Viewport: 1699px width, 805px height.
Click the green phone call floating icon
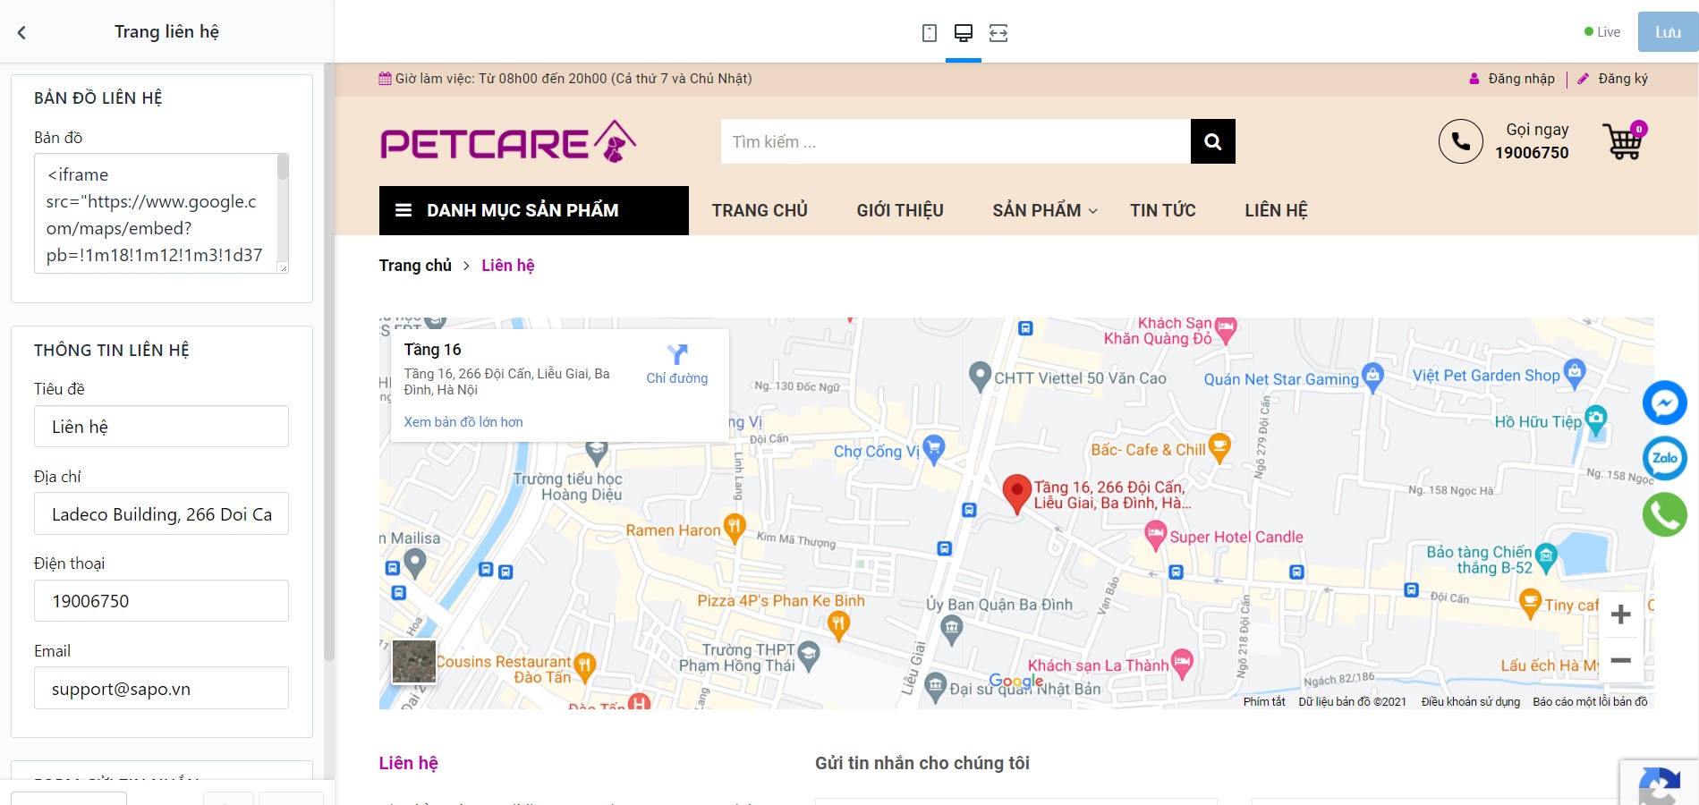pyautogui.click(x=1665, y=514)
